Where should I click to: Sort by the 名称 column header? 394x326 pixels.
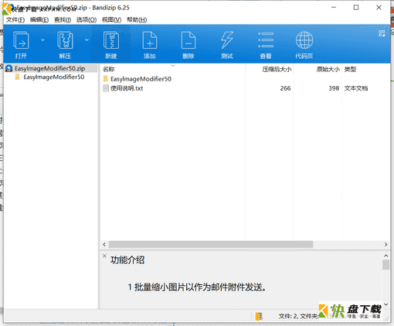click(108, 69)
